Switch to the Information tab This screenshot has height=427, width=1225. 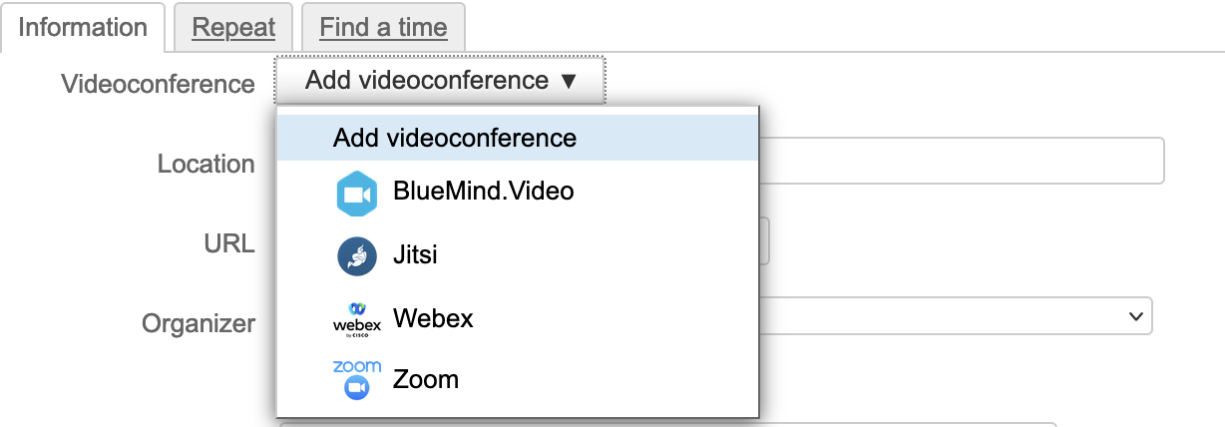(83, 27)
